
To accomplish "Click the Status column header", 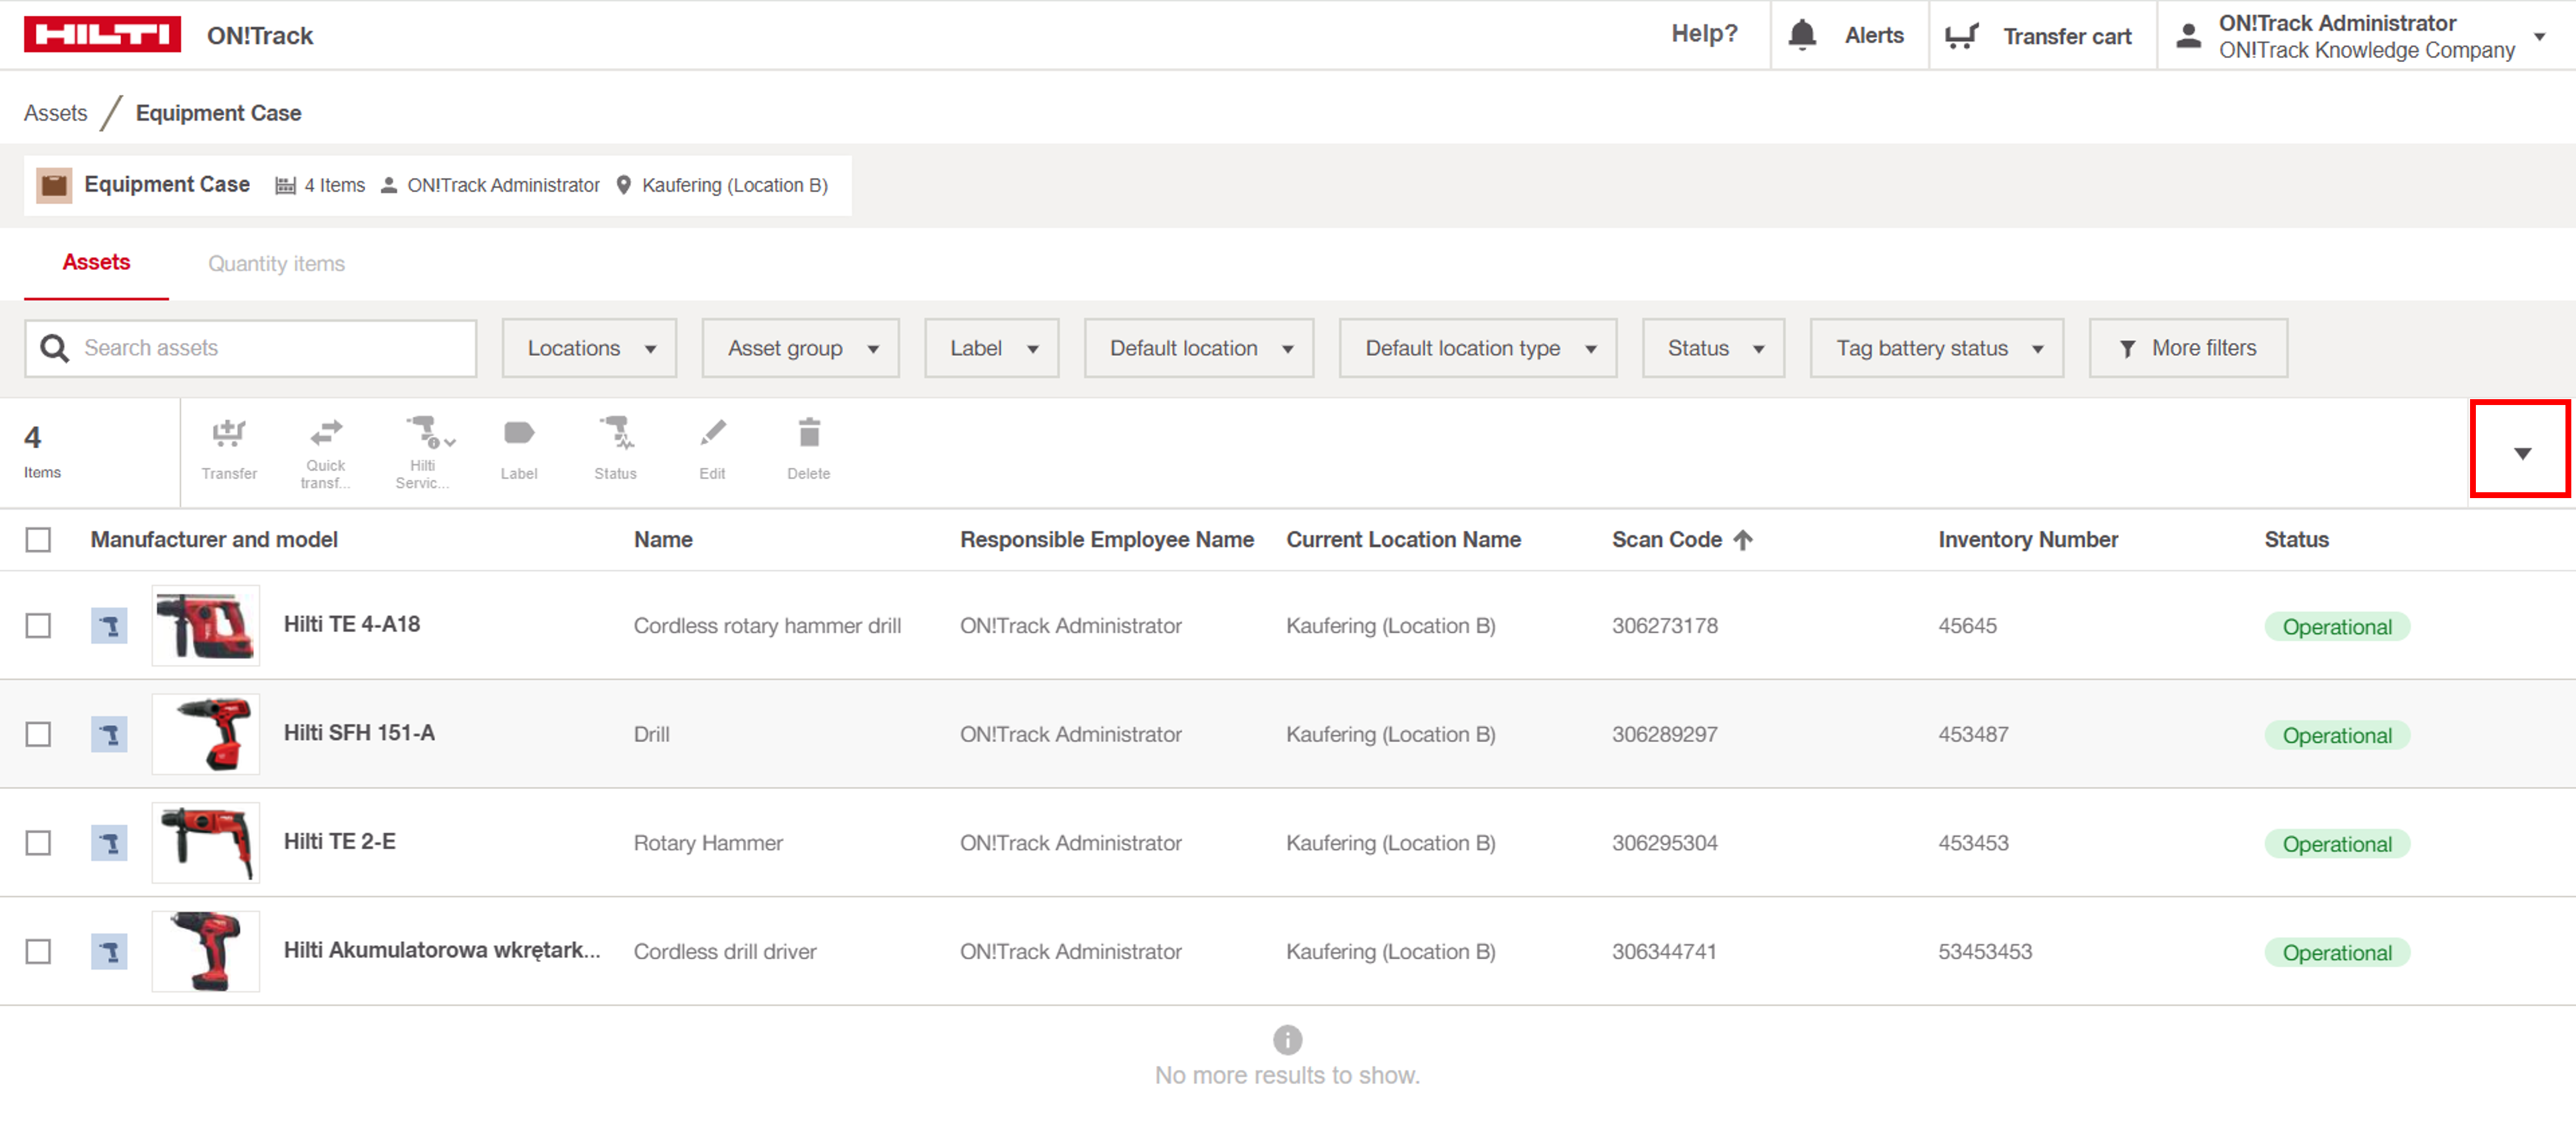I will (2296, 540).
